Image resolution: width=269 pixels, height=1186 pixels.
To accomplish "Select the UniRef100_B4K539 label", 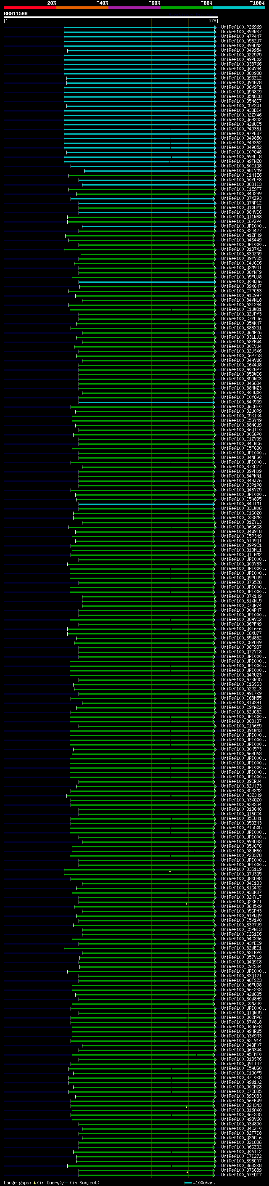I will pyautogui.click(x=241, y=402).
